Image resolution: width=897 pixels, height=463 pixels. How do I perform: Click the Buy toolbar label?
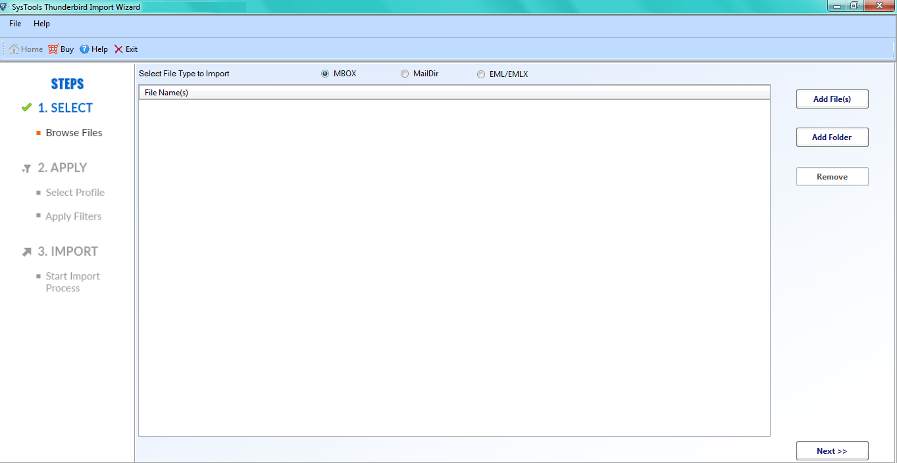tap(67, 49)
